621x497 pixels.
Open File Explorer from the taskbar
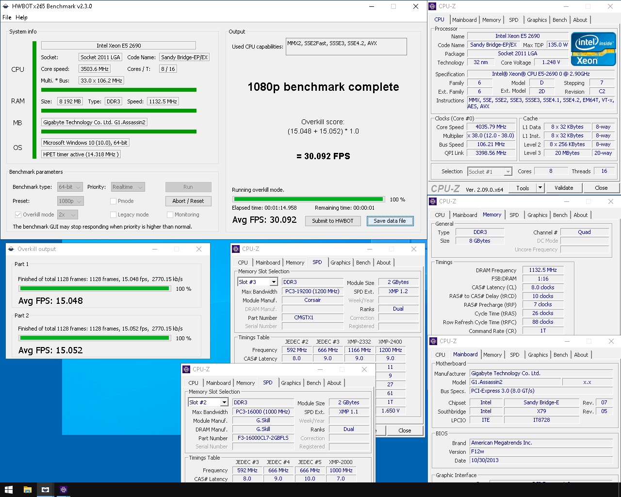click(x=27, y=490)
